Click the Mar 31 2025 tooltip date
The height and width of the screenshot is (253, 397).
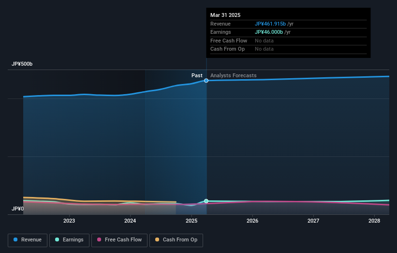point(225,15)
